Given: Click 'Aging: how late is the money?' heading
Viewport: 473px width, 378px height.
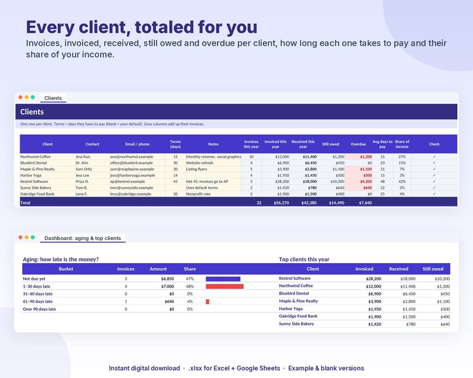Looking at the screenshot, I should pyautogui.click(x=61, y=259).
